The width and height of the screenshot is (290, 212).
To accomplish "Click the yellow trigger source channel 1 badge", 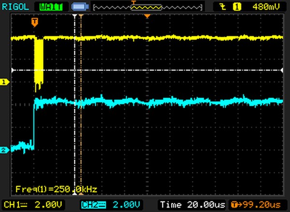I will coord(236,7).
